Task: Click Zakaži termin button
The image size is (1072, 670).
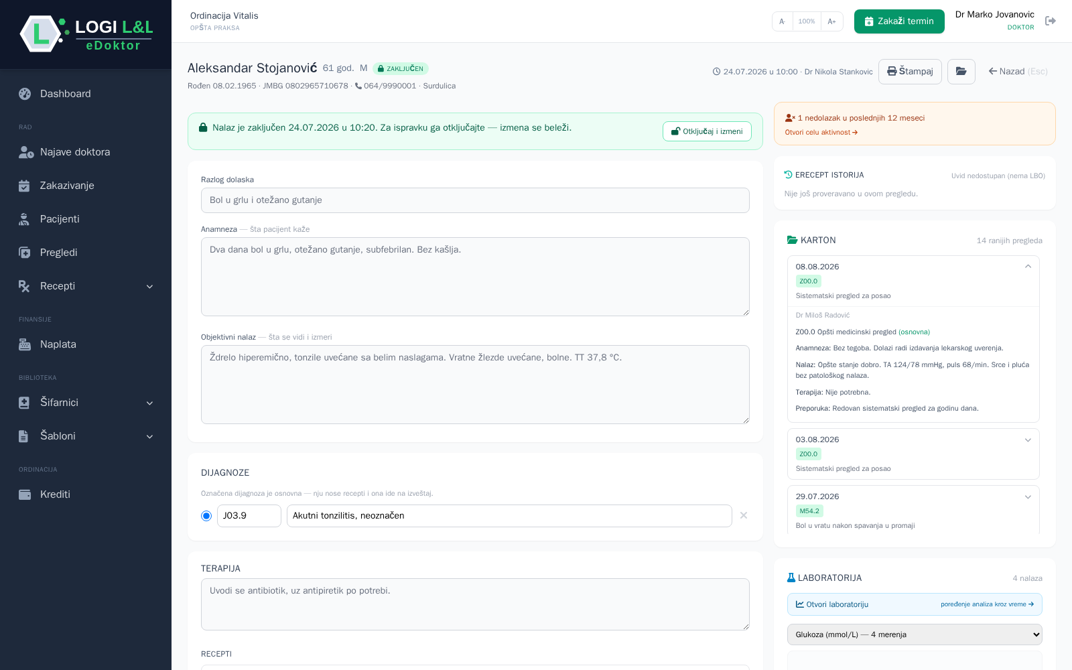Action: [899, 21]
